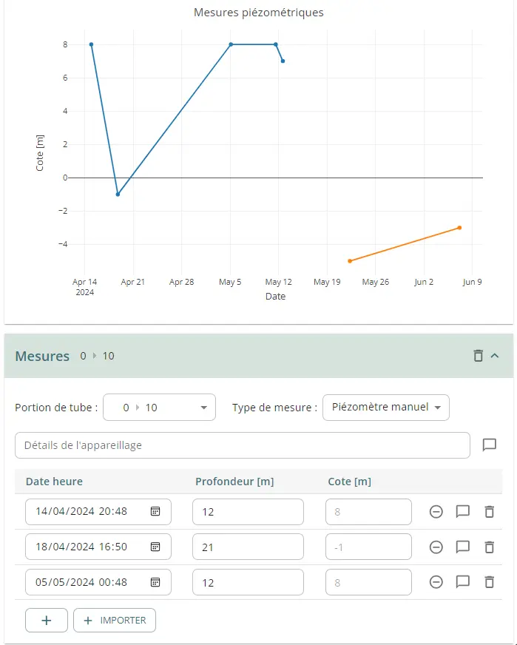The height and width of the screenshot is (645, 517).
Task: Open comment icon beside appareillage details
Action: (x=489, y=445)
